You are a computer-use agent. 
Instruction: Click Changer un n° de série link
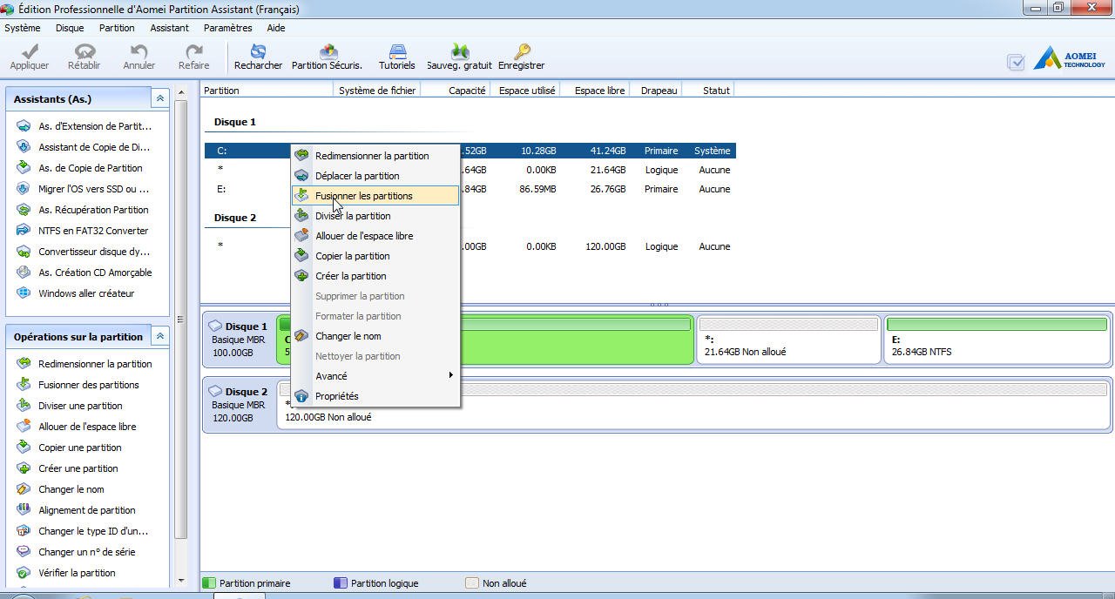[x=87, y=552]
